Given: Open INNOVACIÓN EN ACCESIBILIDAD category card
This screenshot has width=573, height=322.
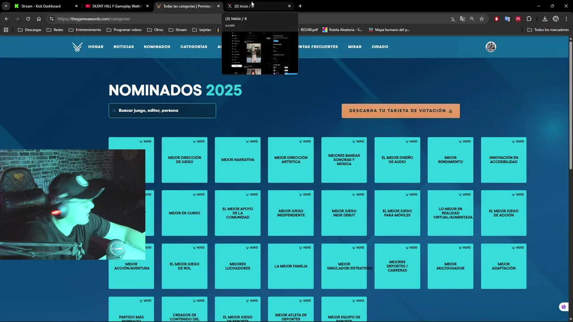Looking at the screenshot, I should coord(504,160).
